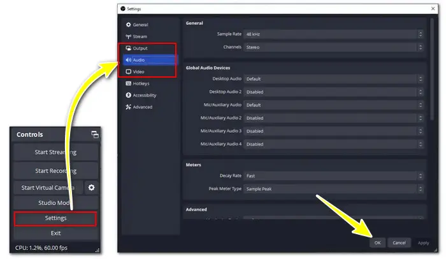Select Stream tab in settings sidebar
This screenshot has width=446, height=259.
(x=150, y=37)
